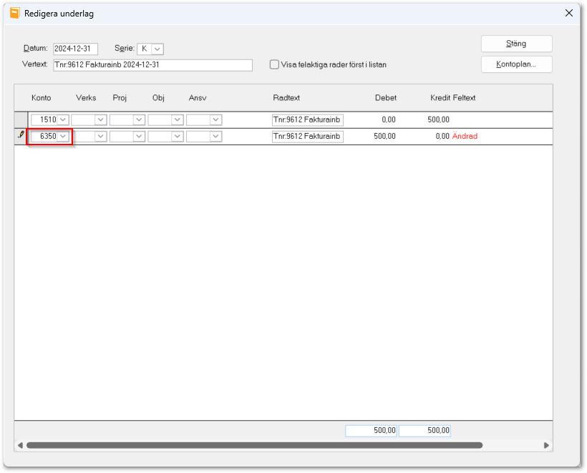Click Radtext field in the 1510 row
This screenshot has height=473, width=587.
307,120
